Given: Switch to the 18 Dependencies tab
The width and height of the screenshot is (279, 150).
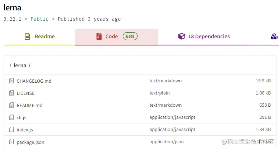Looking at the screenshot, I should tap(204, 37).
